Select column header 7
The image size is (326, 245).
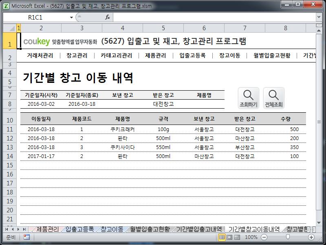pos(245,28)
